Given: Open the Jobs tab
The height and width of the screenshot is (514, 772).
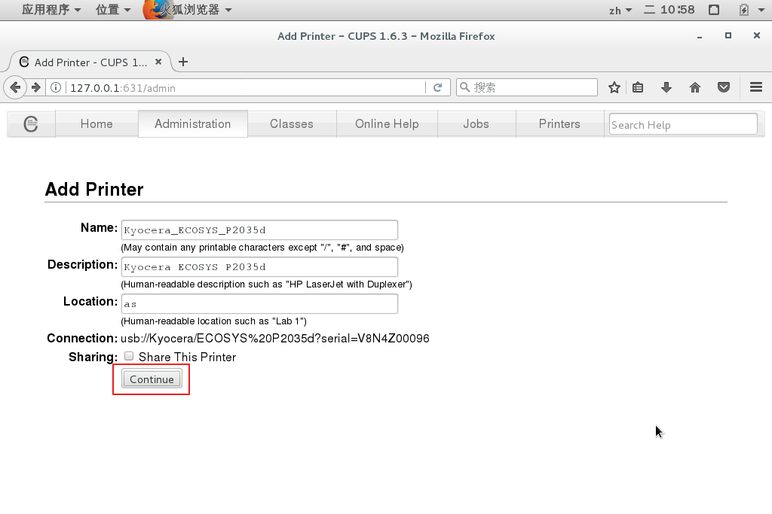Looking at the screenshot, I should (x=476, y=124).
